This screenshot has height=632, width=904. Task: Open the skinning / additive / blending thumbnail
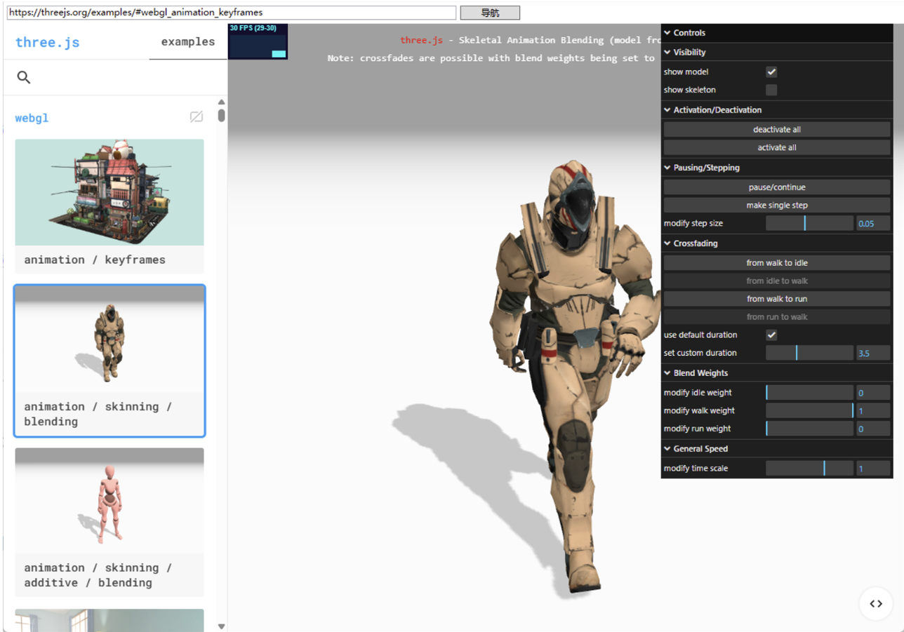pos(109,501)
